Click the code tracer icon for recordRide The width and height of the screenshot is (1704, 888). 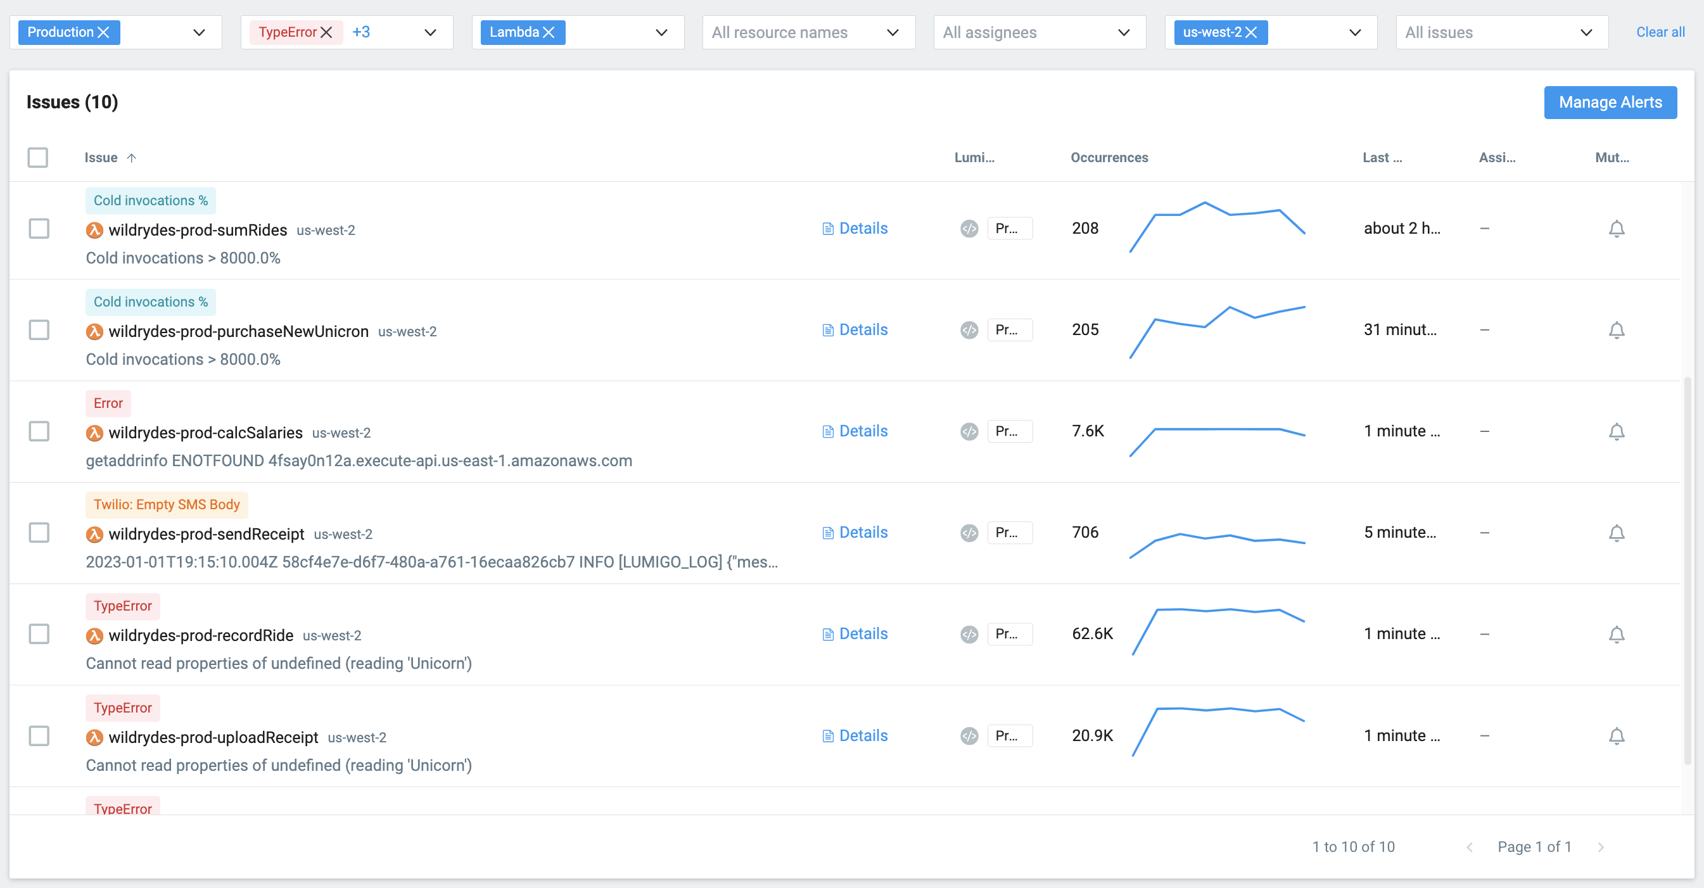[x=969, y=634]
